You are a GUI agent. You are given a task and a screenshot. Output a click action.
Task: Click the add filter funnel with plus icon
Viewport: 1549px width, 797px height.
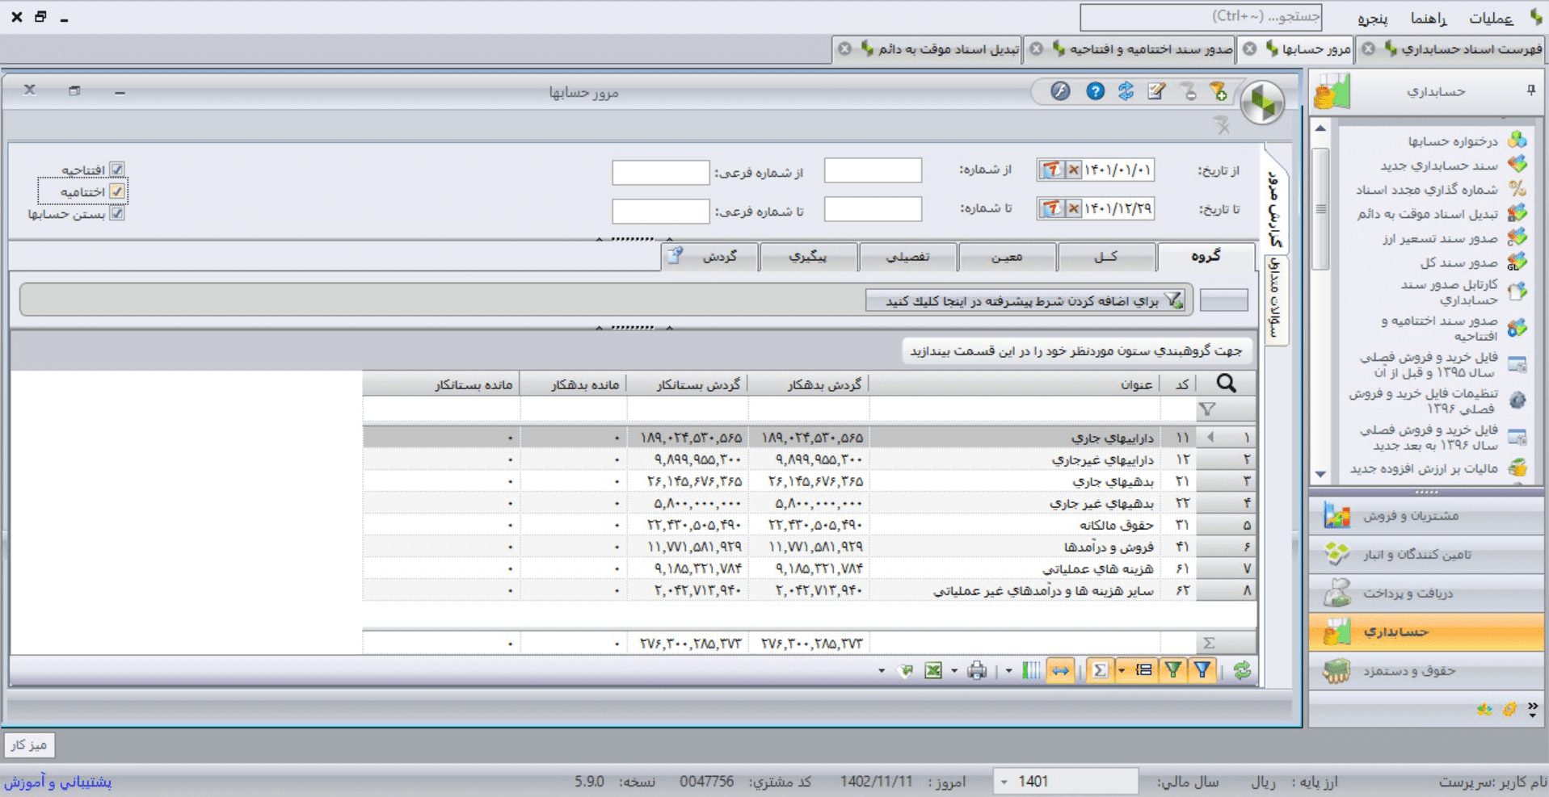click(1219, 91)
